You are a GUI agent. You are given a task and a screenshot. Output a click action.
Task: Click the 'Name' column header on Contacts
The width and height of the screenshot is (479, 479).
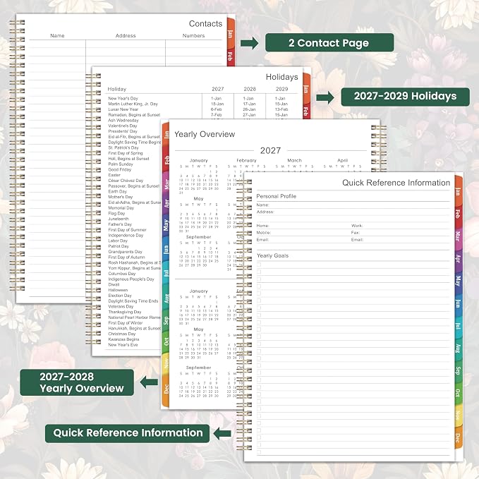[57, 36]
